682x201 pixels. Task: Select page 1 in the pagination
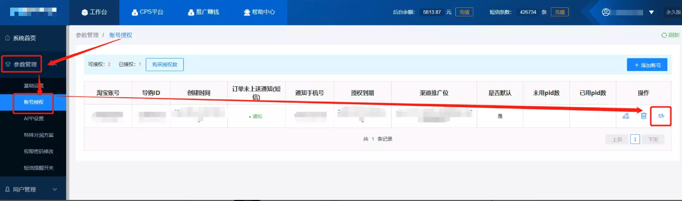tap(635, 139)
